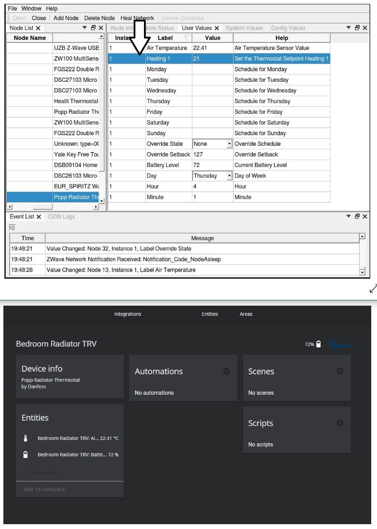This screenshot has width=377, height=529.
Task: Click the event list scroll down arrow
Action: tap(362, 272)
